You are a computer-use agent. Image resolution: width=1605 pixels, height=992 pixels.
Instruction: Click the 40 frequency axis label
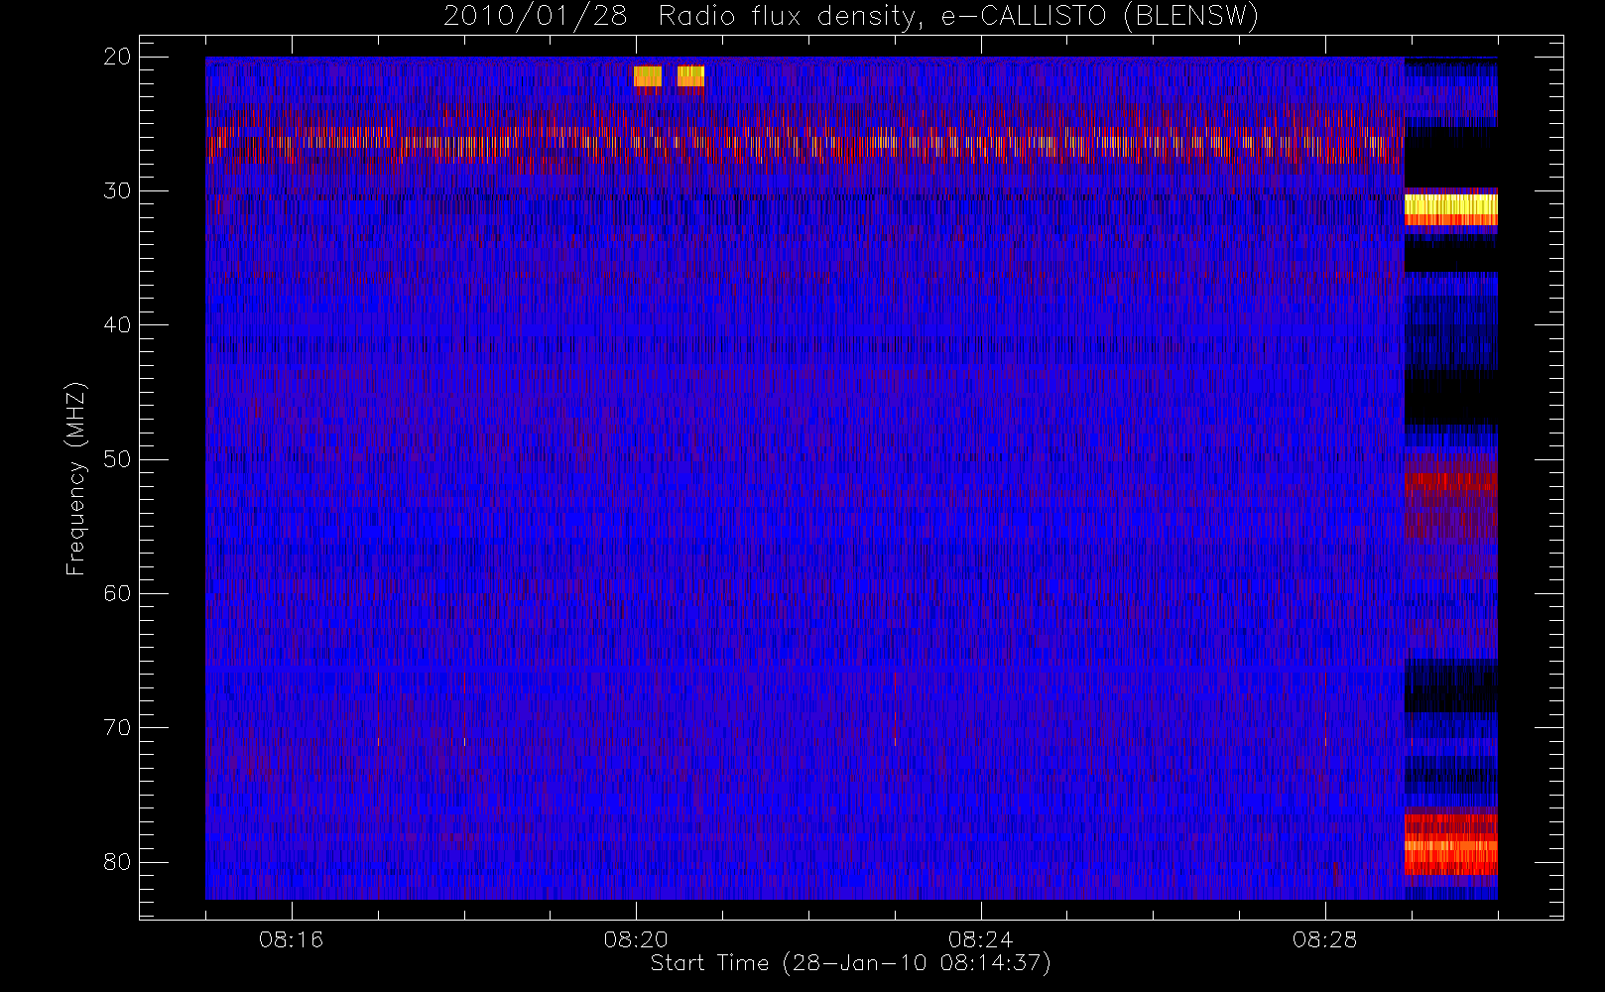coord(117,325)
